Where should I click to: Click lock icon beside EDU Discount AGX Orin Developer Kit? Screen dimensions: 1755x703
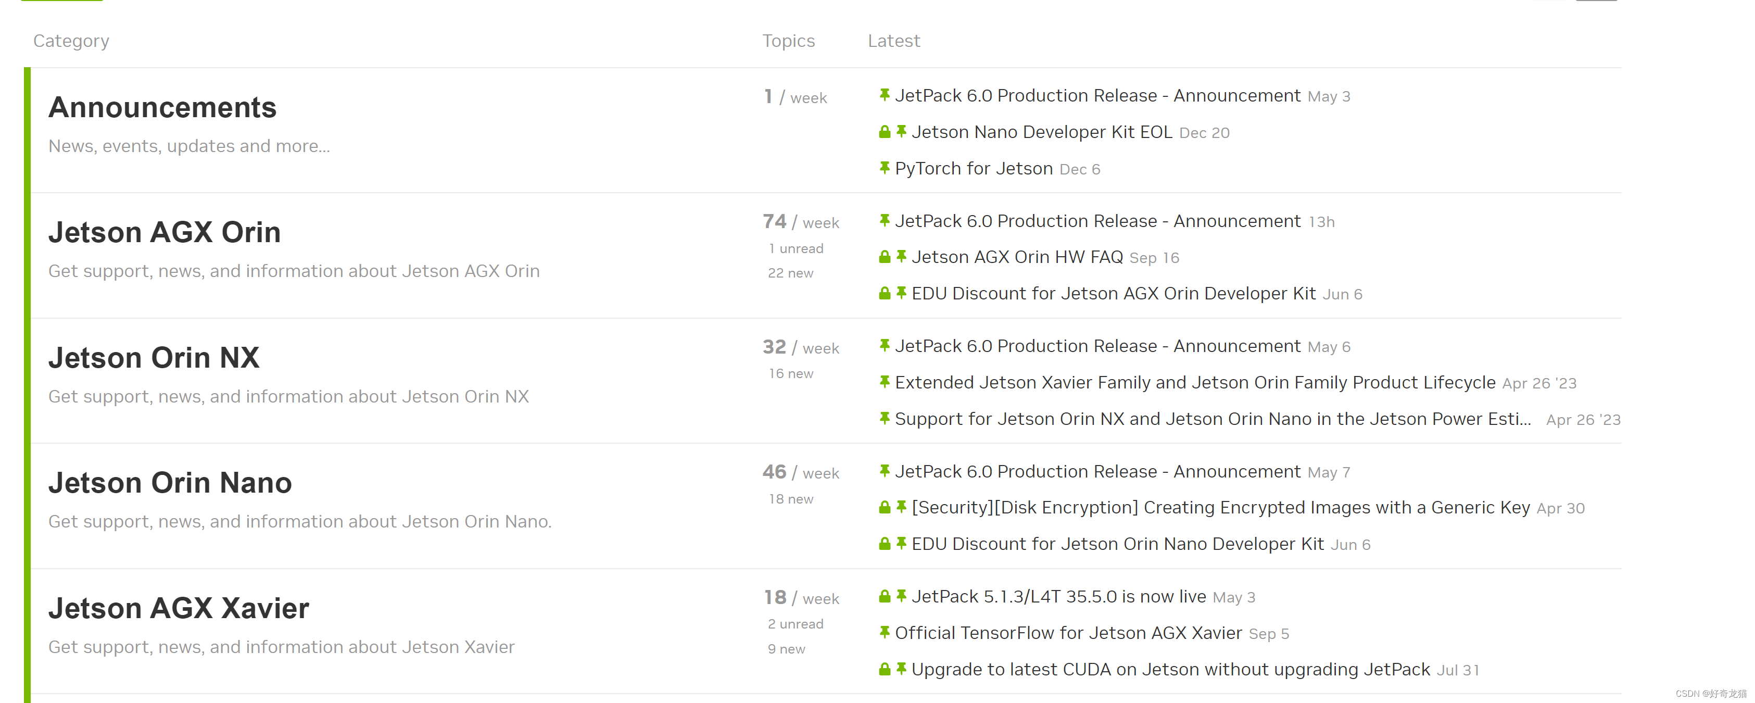click(885, 293)
